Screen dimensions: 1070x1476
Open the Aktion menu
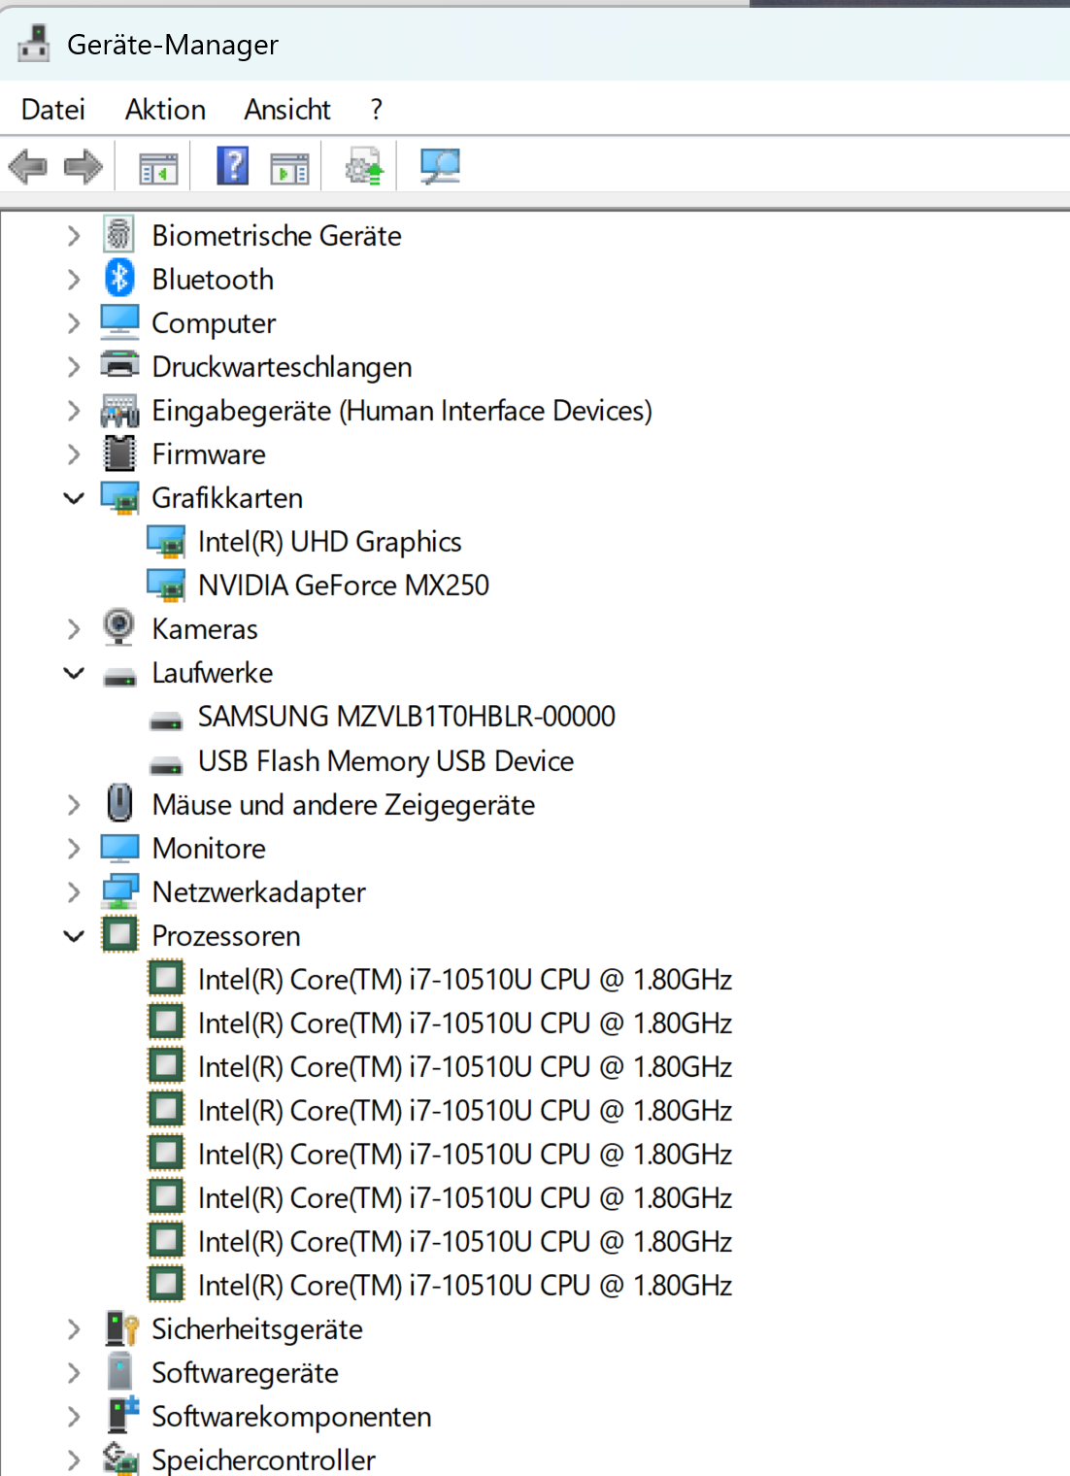pos(165,109)
